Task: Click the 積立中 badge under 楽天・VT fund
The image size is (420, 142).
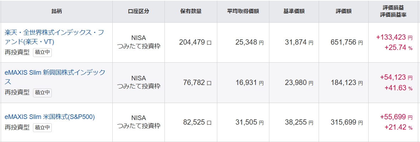Action: click(x=43, y=52)
